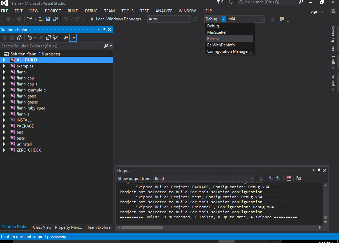Open the Show output from Build dropdown

pos(203,178)
